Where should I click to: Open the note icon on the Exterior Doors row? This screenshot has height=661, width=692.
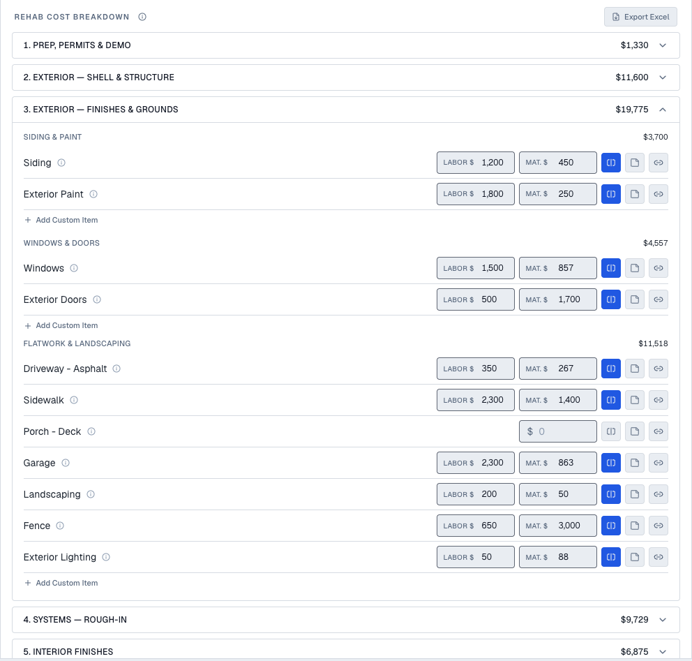point(635,299)
